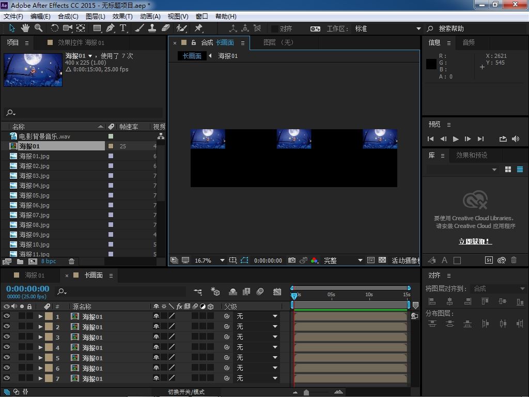Expand layer 4 properties triangle
Image resolution: width=529 pixels, height=397 pixels.
coord(40,347)
